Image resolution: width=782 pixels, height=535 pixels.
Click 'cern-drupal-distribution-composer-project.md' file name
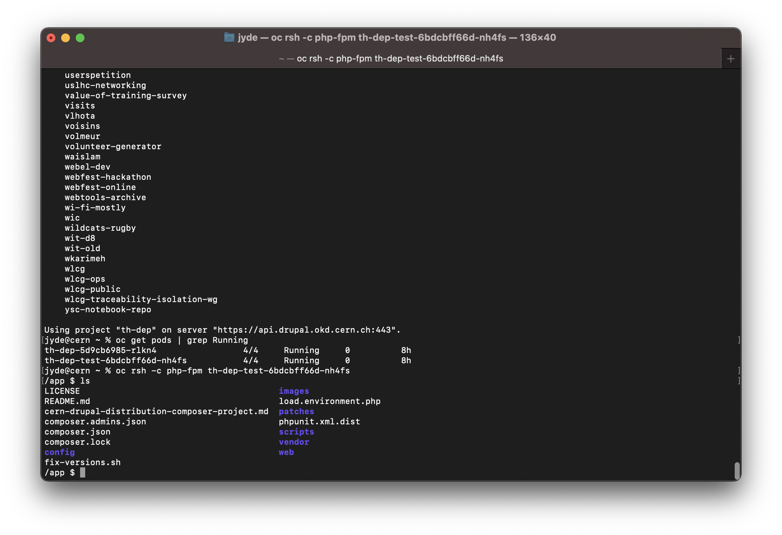[157, 412]
